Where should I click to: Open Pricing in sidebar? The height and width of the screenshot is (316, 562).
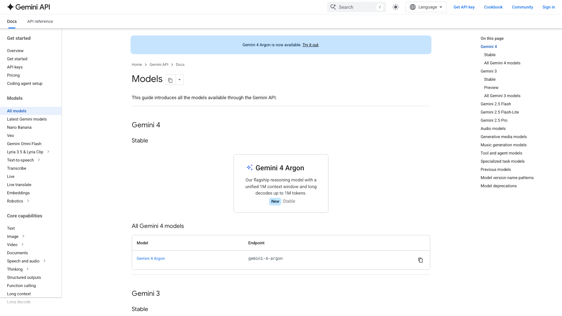point(13,75)
